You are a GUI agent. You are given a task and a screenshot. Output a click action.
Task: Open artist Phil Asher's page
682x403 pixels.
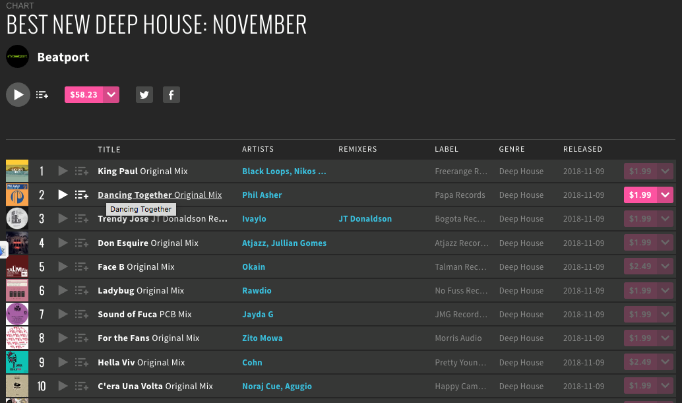click(262, 195)
